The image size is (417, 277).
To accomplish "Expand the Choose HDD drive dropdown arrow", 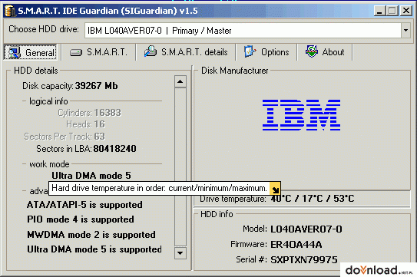I will (x=405, y=30).
